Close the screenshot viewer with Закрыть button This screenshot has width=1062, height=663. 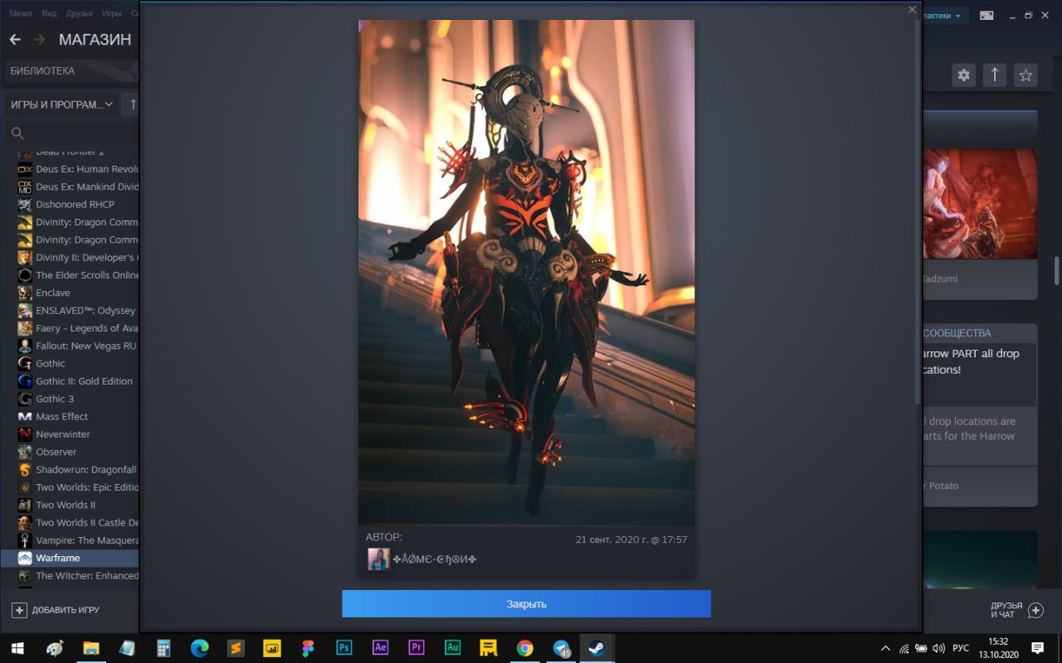pos(526,603)
